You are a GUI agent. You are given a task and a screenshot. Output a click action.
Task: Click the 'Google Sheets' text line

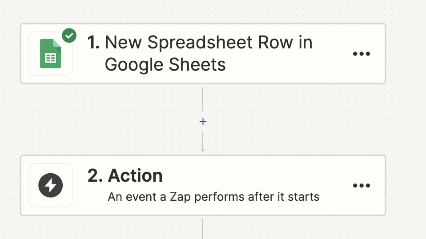(x=165, y=65)
